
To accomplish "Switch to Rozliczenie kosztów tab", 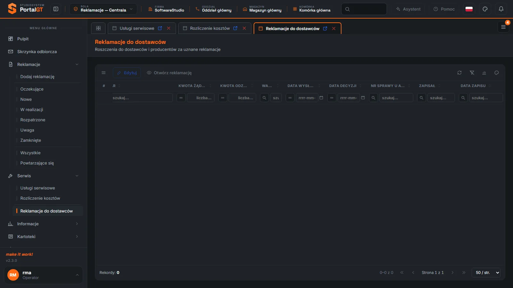I will click(210, 28).
